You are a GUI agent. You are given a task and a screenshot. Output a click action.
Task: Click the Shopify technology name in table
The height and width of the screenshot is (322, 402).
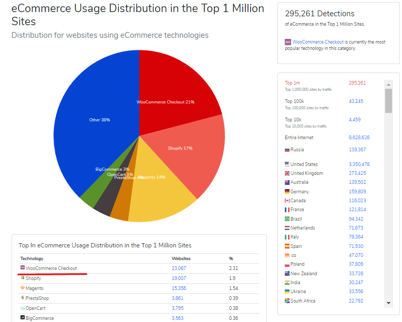coord(33,278)
